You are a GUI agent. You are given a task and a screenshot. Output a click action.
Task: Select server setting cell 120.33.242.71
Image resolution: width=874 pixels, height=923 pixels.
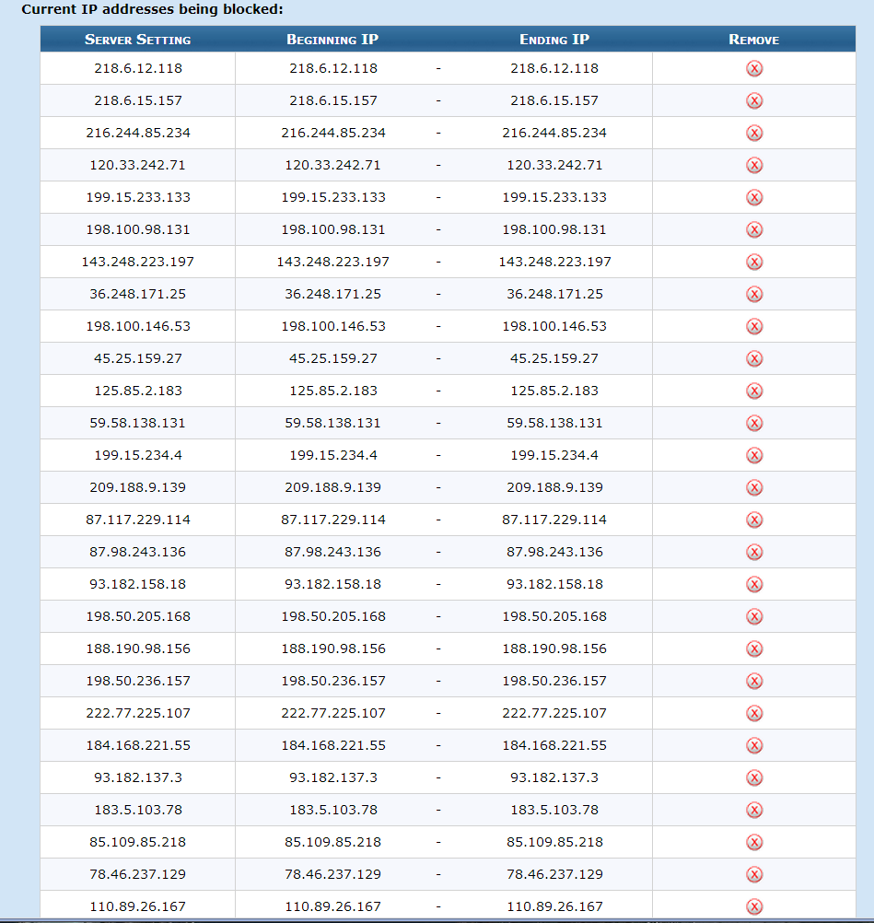coord(138,165)
